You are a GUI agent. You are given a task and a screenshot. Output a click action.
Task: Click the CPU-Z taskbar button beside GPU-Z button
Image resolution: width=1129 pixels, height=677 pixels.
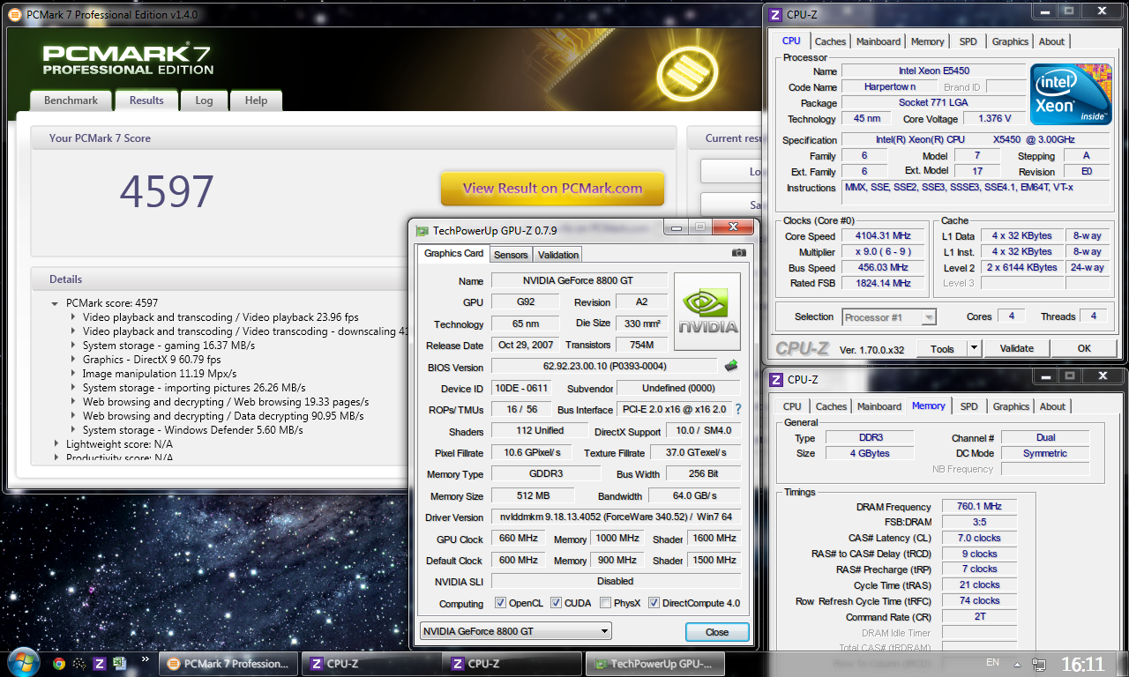[x=512, y=664]
